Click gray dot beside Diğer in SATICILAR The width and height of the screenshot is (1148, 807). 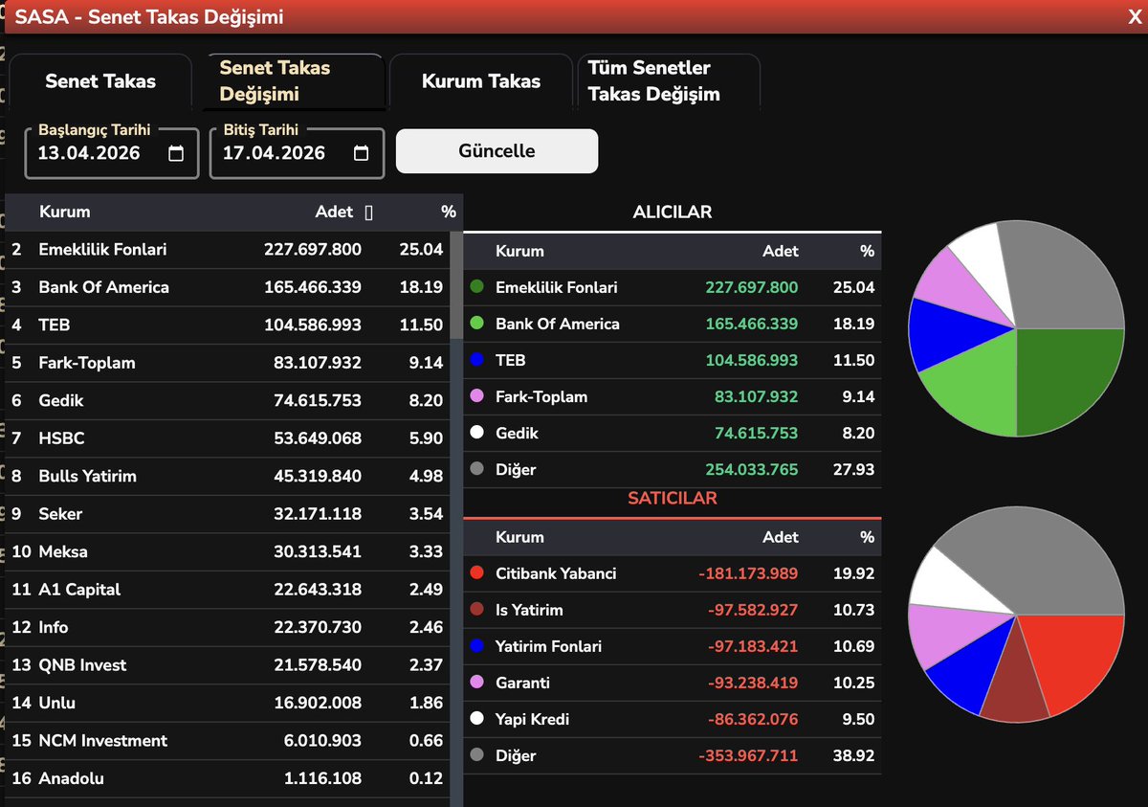[476, 755]
